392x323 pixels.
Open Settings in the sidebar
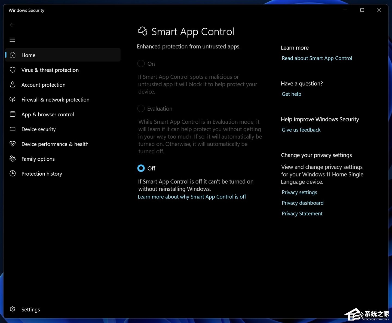(x=63, y=309)
